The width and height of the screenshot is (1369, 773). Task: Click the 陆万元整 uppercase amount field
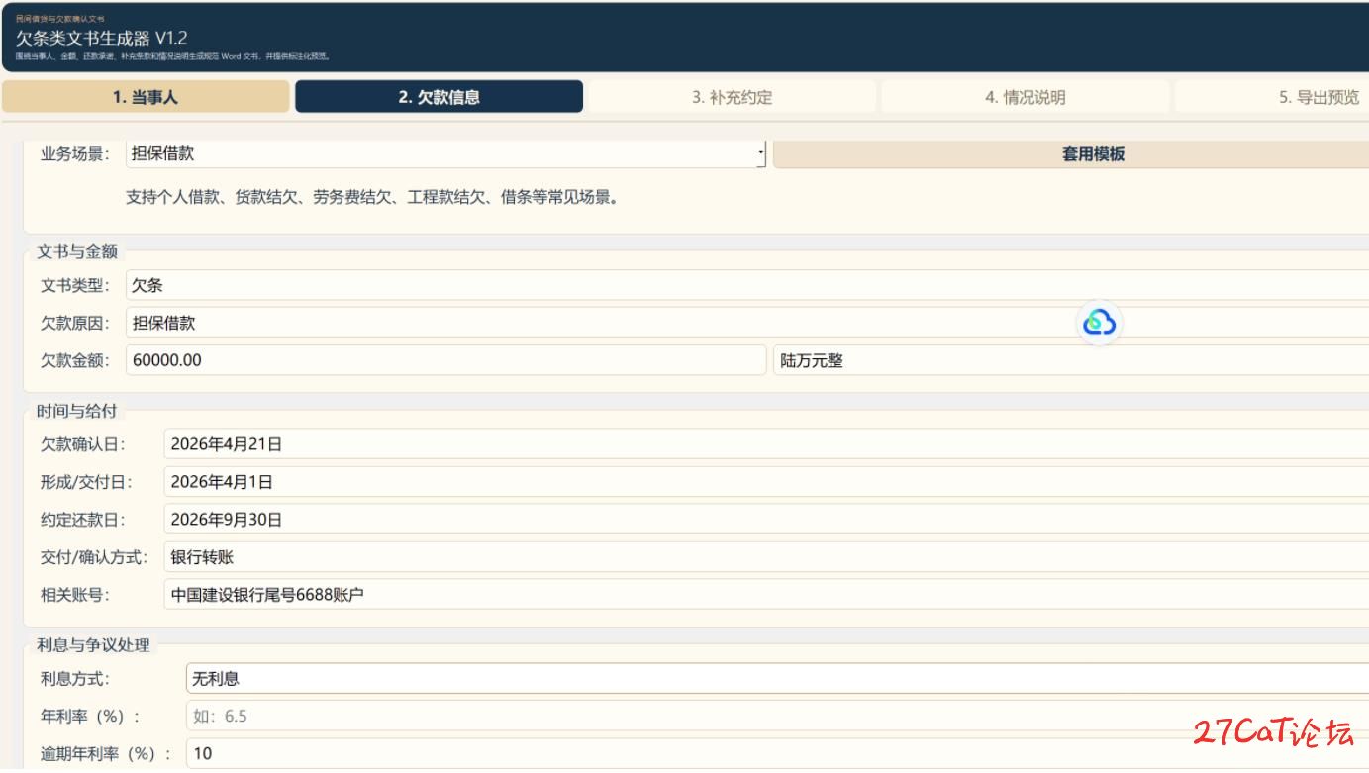pyautogui.click(x=1069, y=360)
